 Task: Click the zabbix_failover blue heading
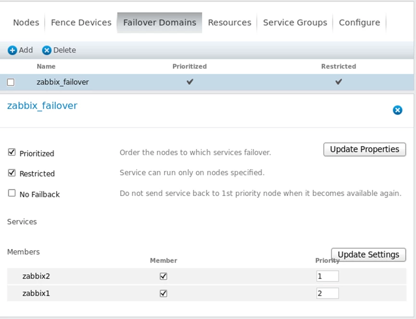coord(42,106)
